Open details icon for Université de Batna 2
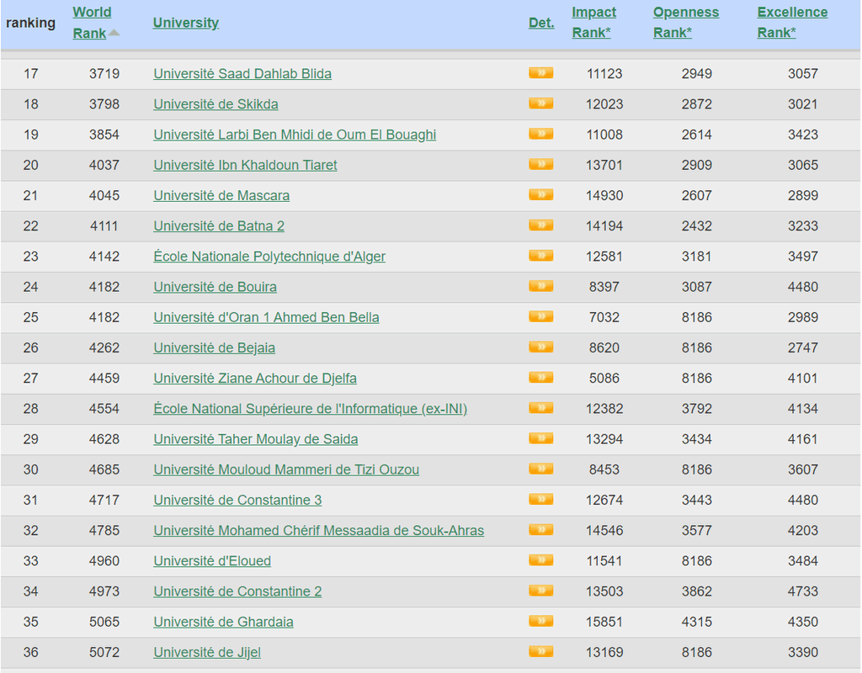Viewport: 862px width, 673px height. pyautogui.click(x=541, y=225)
